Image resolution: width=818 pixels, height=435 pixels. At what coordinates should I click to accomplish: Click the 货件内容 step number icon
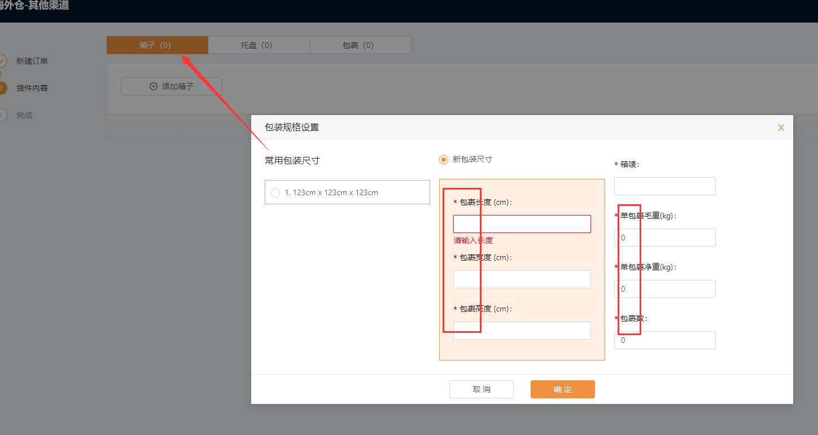[x=2, y=88]
